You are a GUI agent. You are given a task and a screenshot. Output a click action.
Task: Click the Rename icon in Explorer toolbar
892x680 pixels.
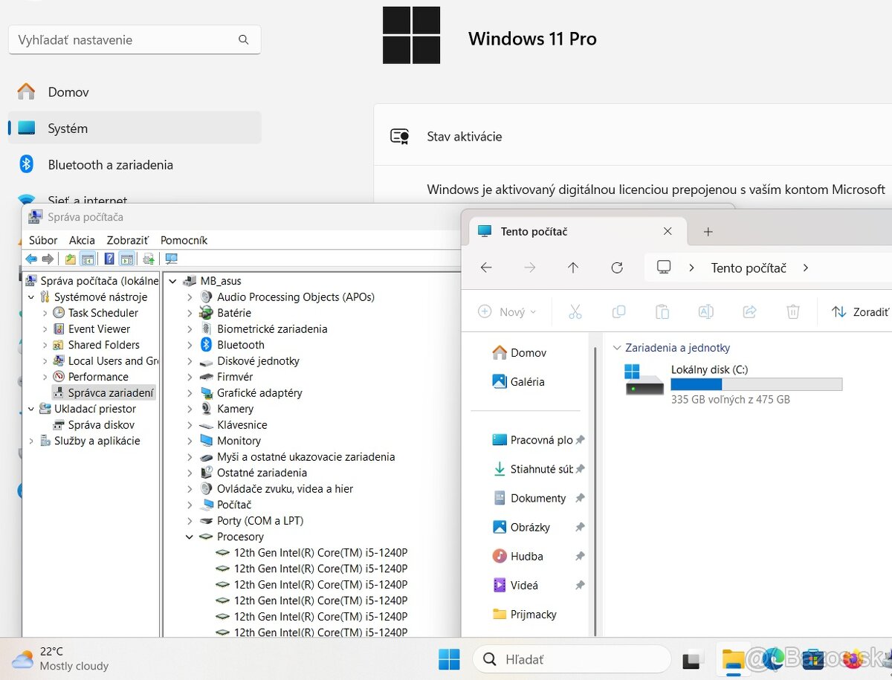coord(705,312)
